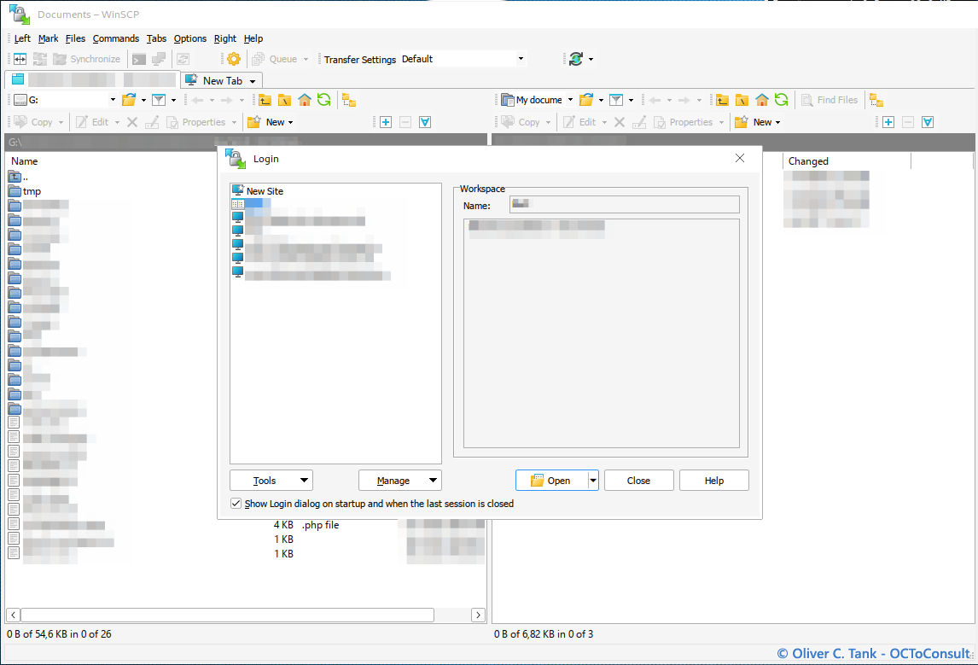Viewport: 978px width, 665px height.
Task: Click left panel open directory folder icon
Action: [129, 100]
